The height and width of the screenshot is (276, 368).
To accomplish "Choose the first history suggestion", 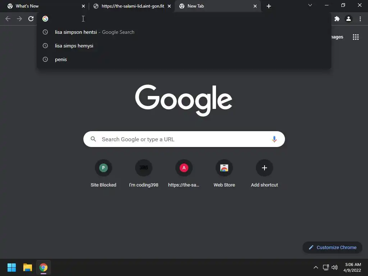I will click(x=184, y=32).
